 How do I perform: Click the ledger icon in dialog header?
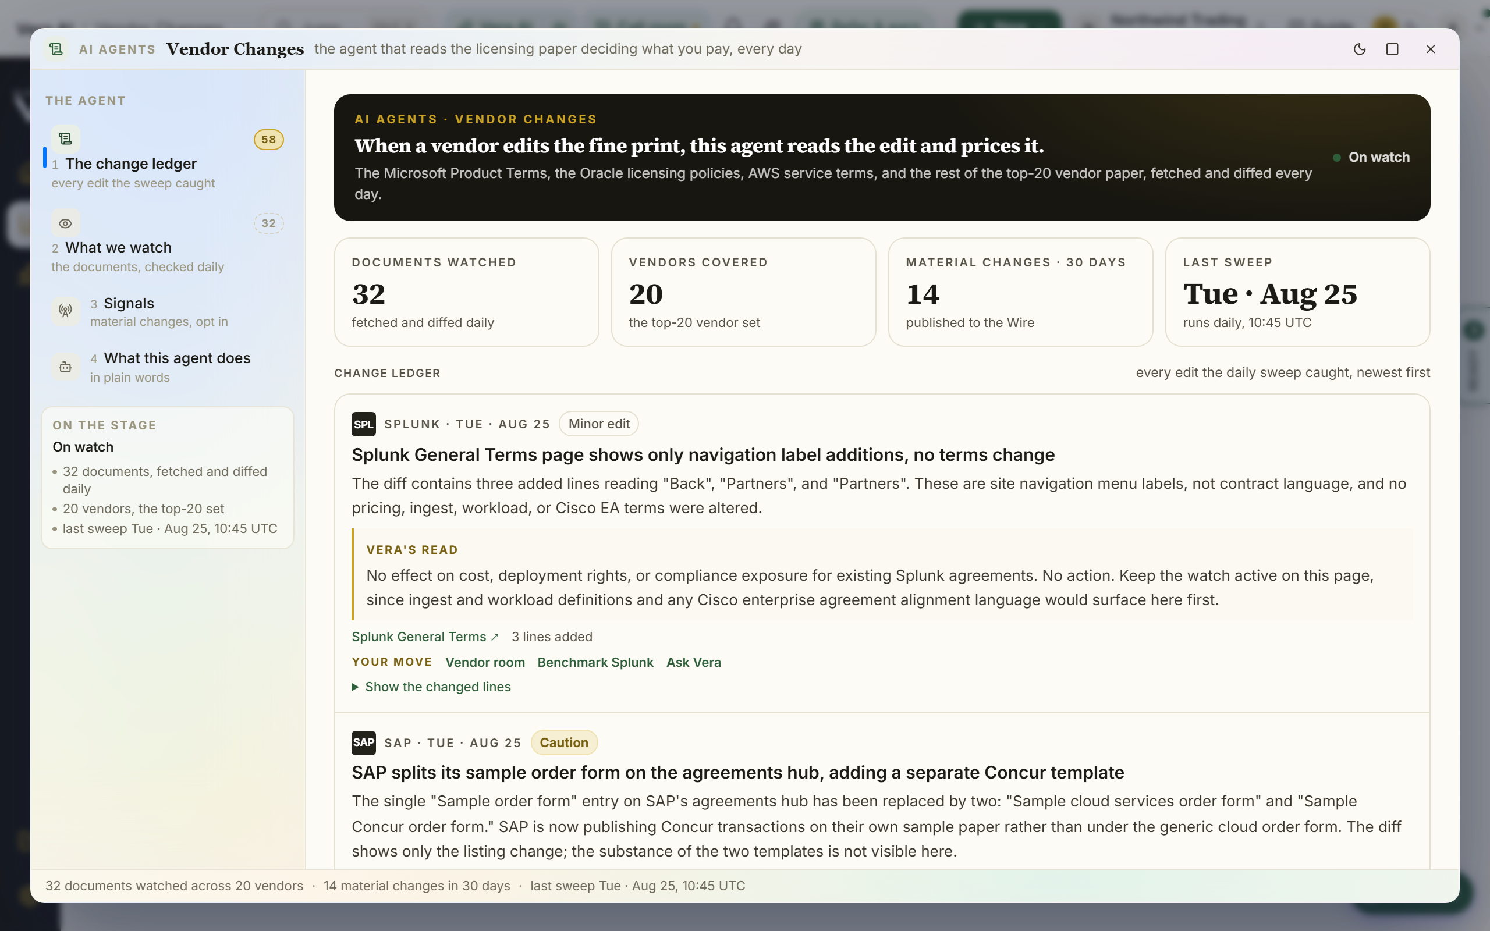56,49
